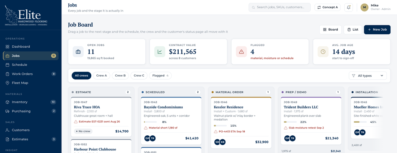Screen dimensions: 397x153
Task: Go to the Schedule page
Action: coord(31,65)
